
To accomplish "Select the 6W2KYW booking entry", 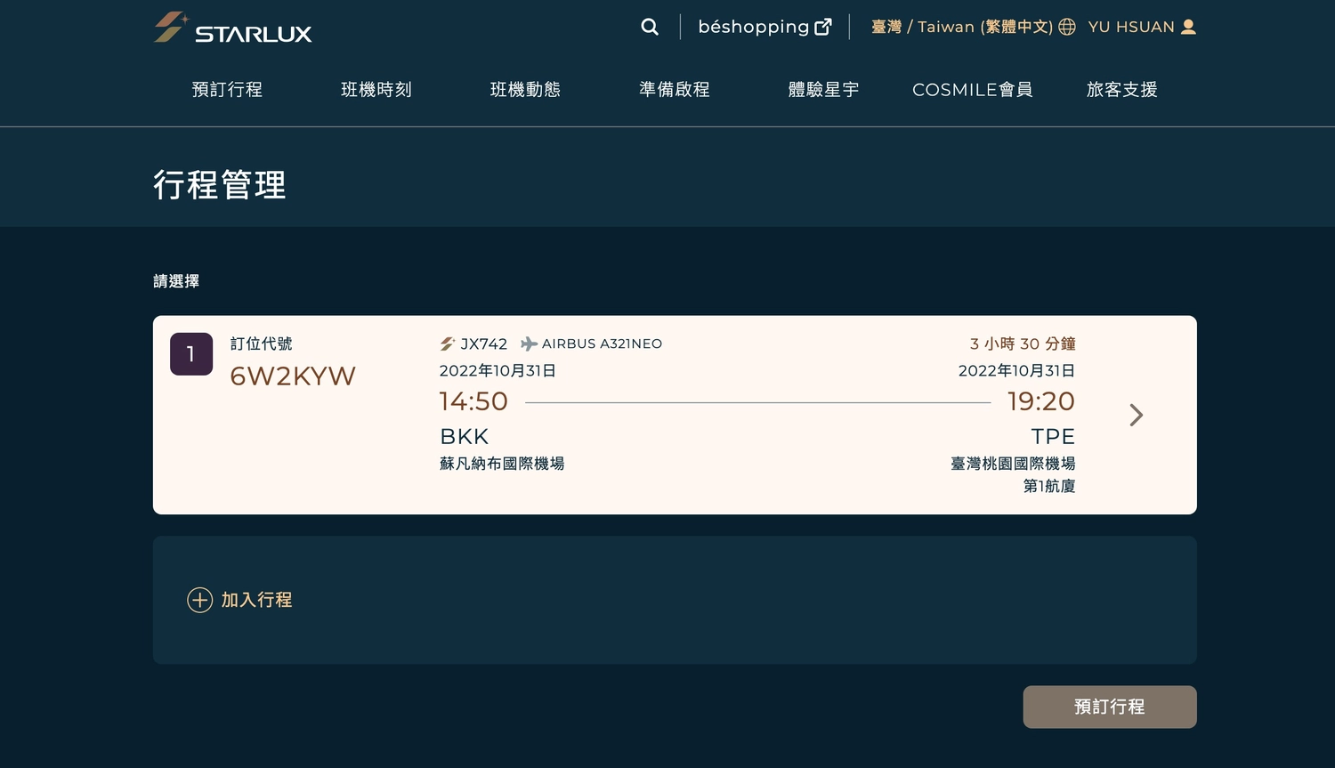I will point(293,376).
